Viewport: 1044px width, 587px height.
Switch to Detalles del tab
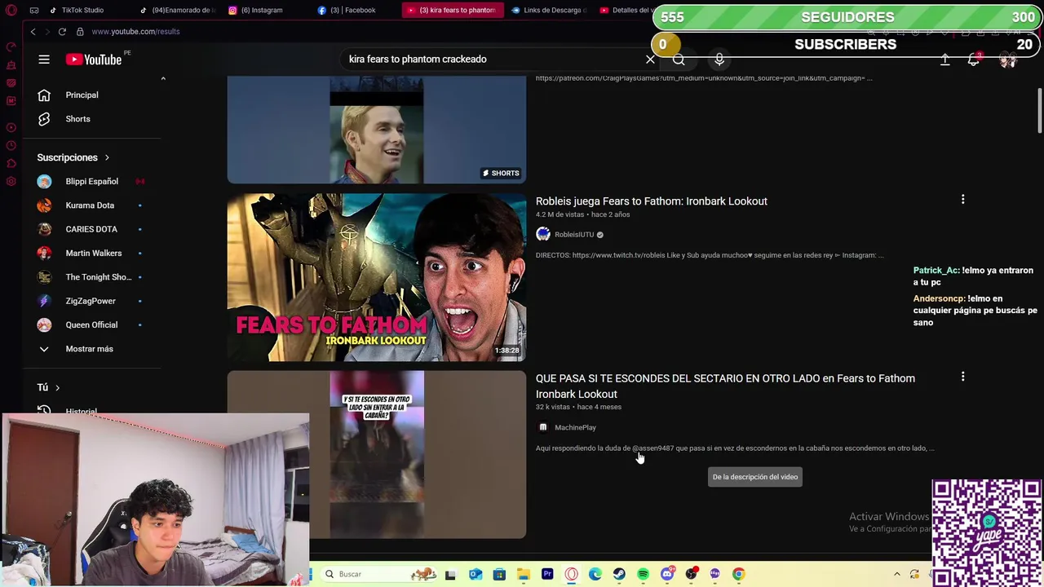[x=628, y=11]
